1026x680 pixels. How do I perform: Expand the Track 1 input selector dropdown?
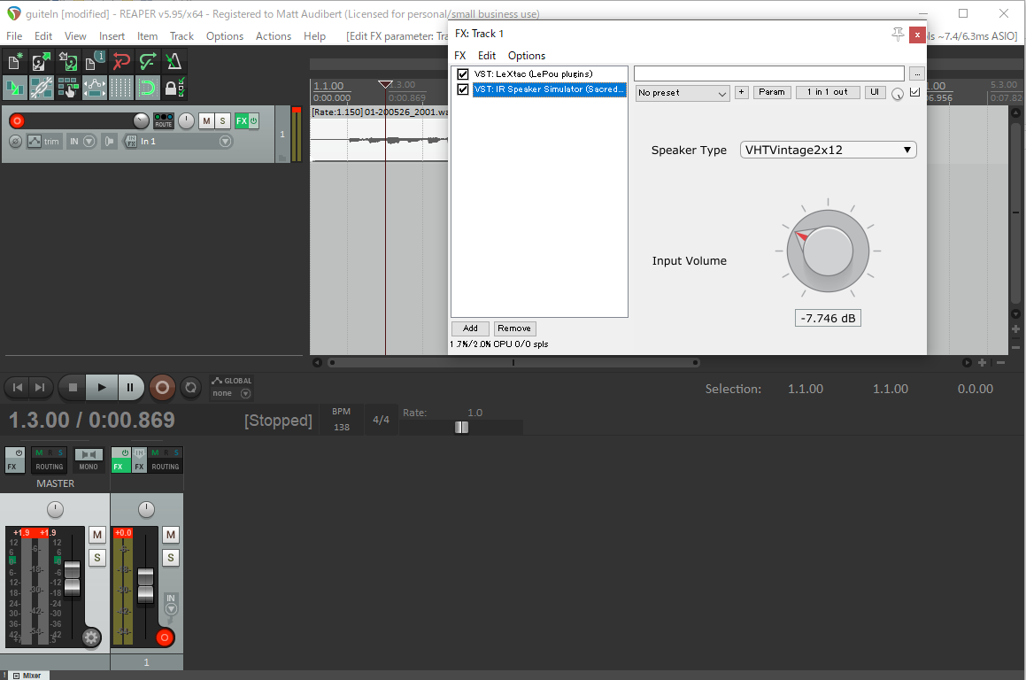click(226, 142)
